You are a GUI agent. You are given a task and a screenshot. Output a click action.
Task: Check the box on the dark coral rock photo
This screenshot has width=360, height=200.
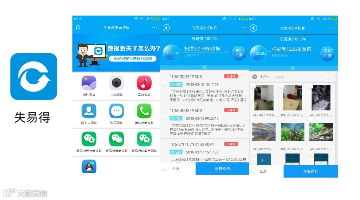pyautogui.click(x=310, y=86)
